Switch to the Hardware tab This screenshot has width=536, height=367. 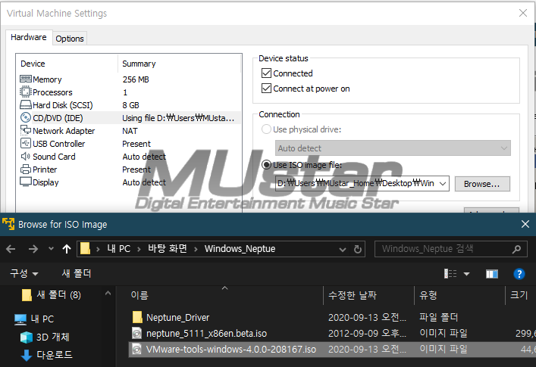pyautogui.click(x=29, y=37)
